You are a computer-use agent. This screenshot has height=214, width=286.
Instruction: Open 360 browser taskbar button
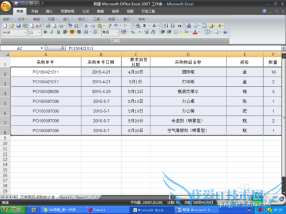tap(62, 210)
